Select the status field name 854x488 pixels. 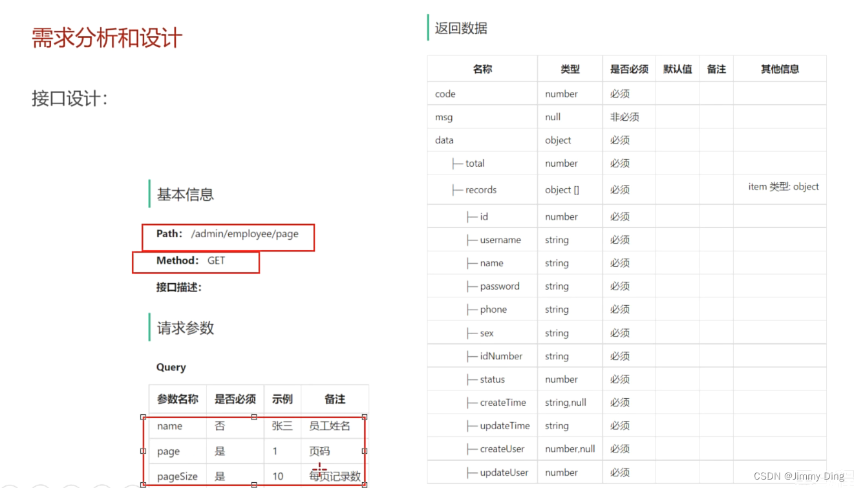click(x=492, y=379)
